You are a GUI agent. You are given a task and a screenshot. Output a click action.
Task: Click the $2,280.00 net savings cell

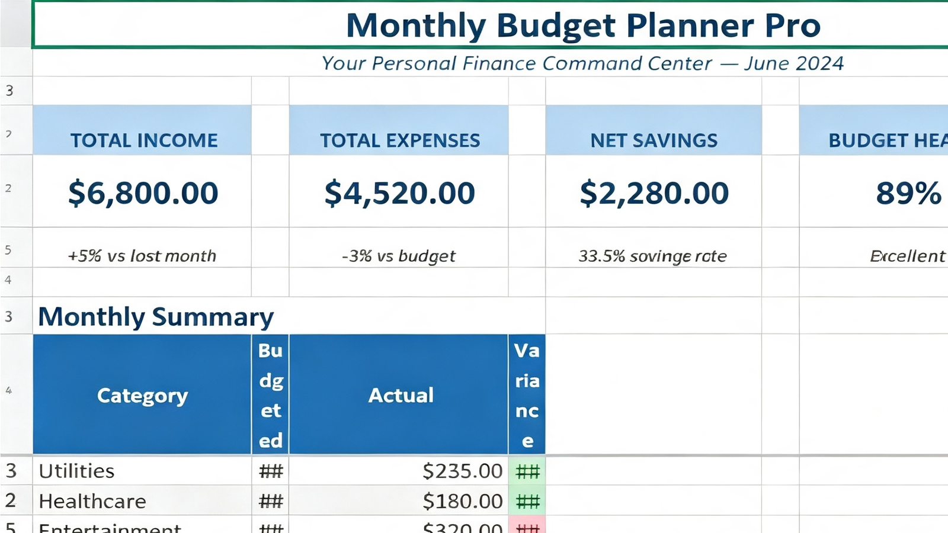654,191
